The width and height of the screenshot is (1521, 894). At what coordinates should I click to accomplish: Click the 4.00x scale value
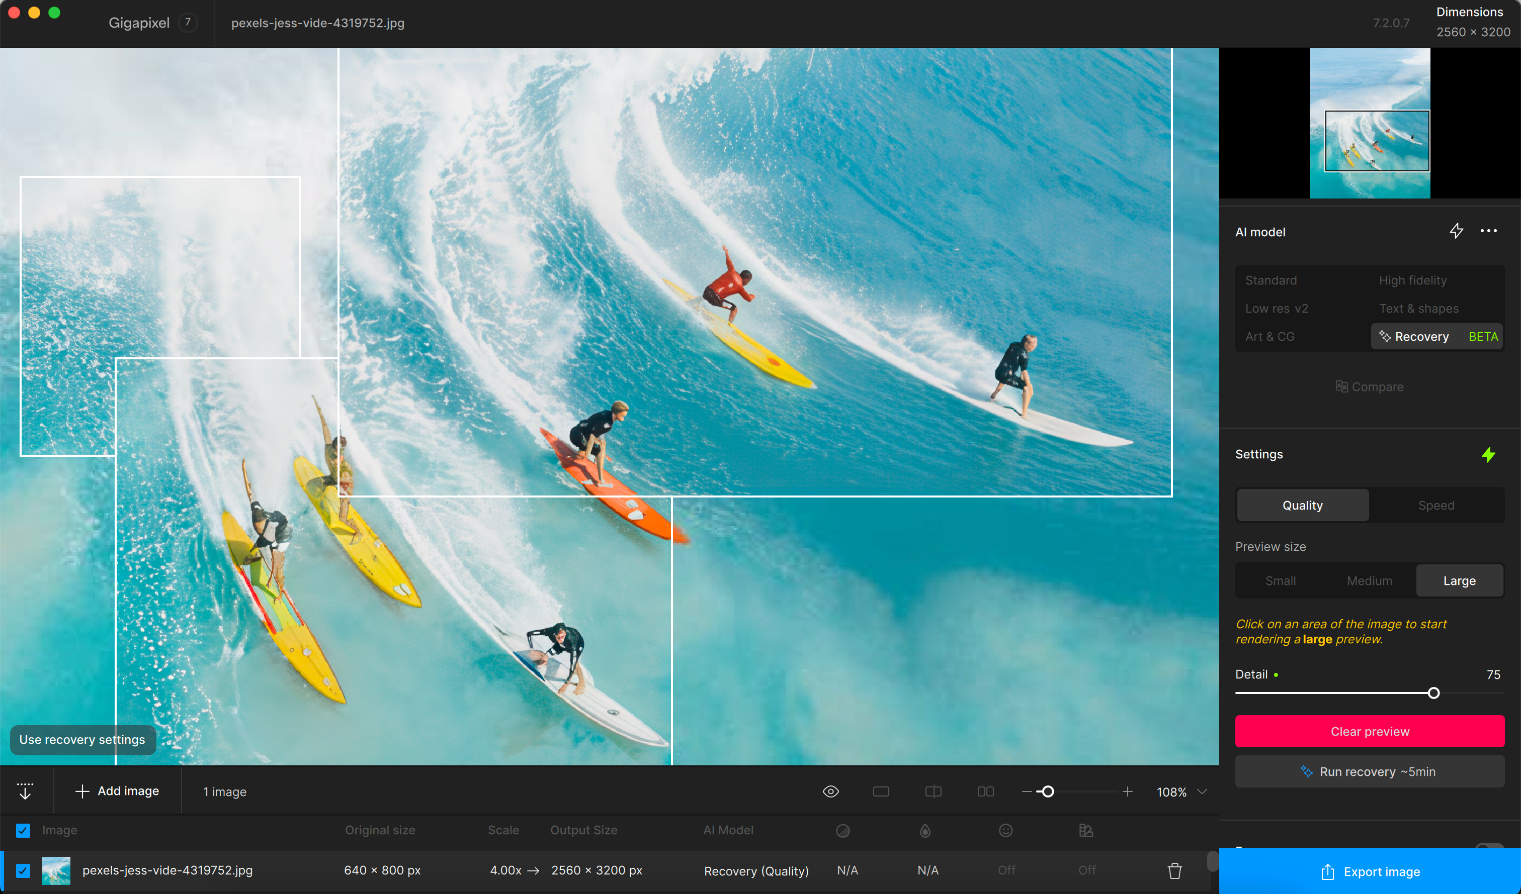click(505, 870)
